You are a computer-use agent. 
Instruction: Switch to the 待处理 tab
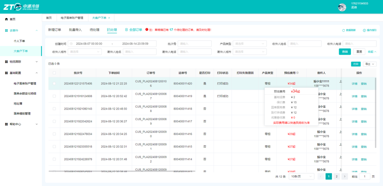pos(95,30)
